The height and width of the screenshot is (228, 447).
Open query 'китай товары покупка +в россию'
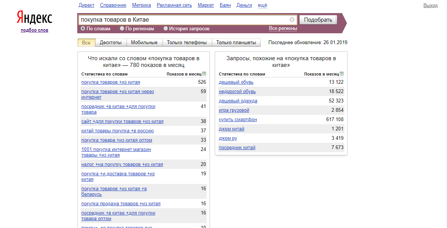click(118, 131)
